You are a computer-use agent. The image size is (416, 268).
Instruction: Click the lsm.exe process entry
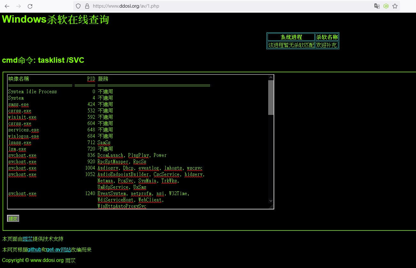(x=17, y=149)
